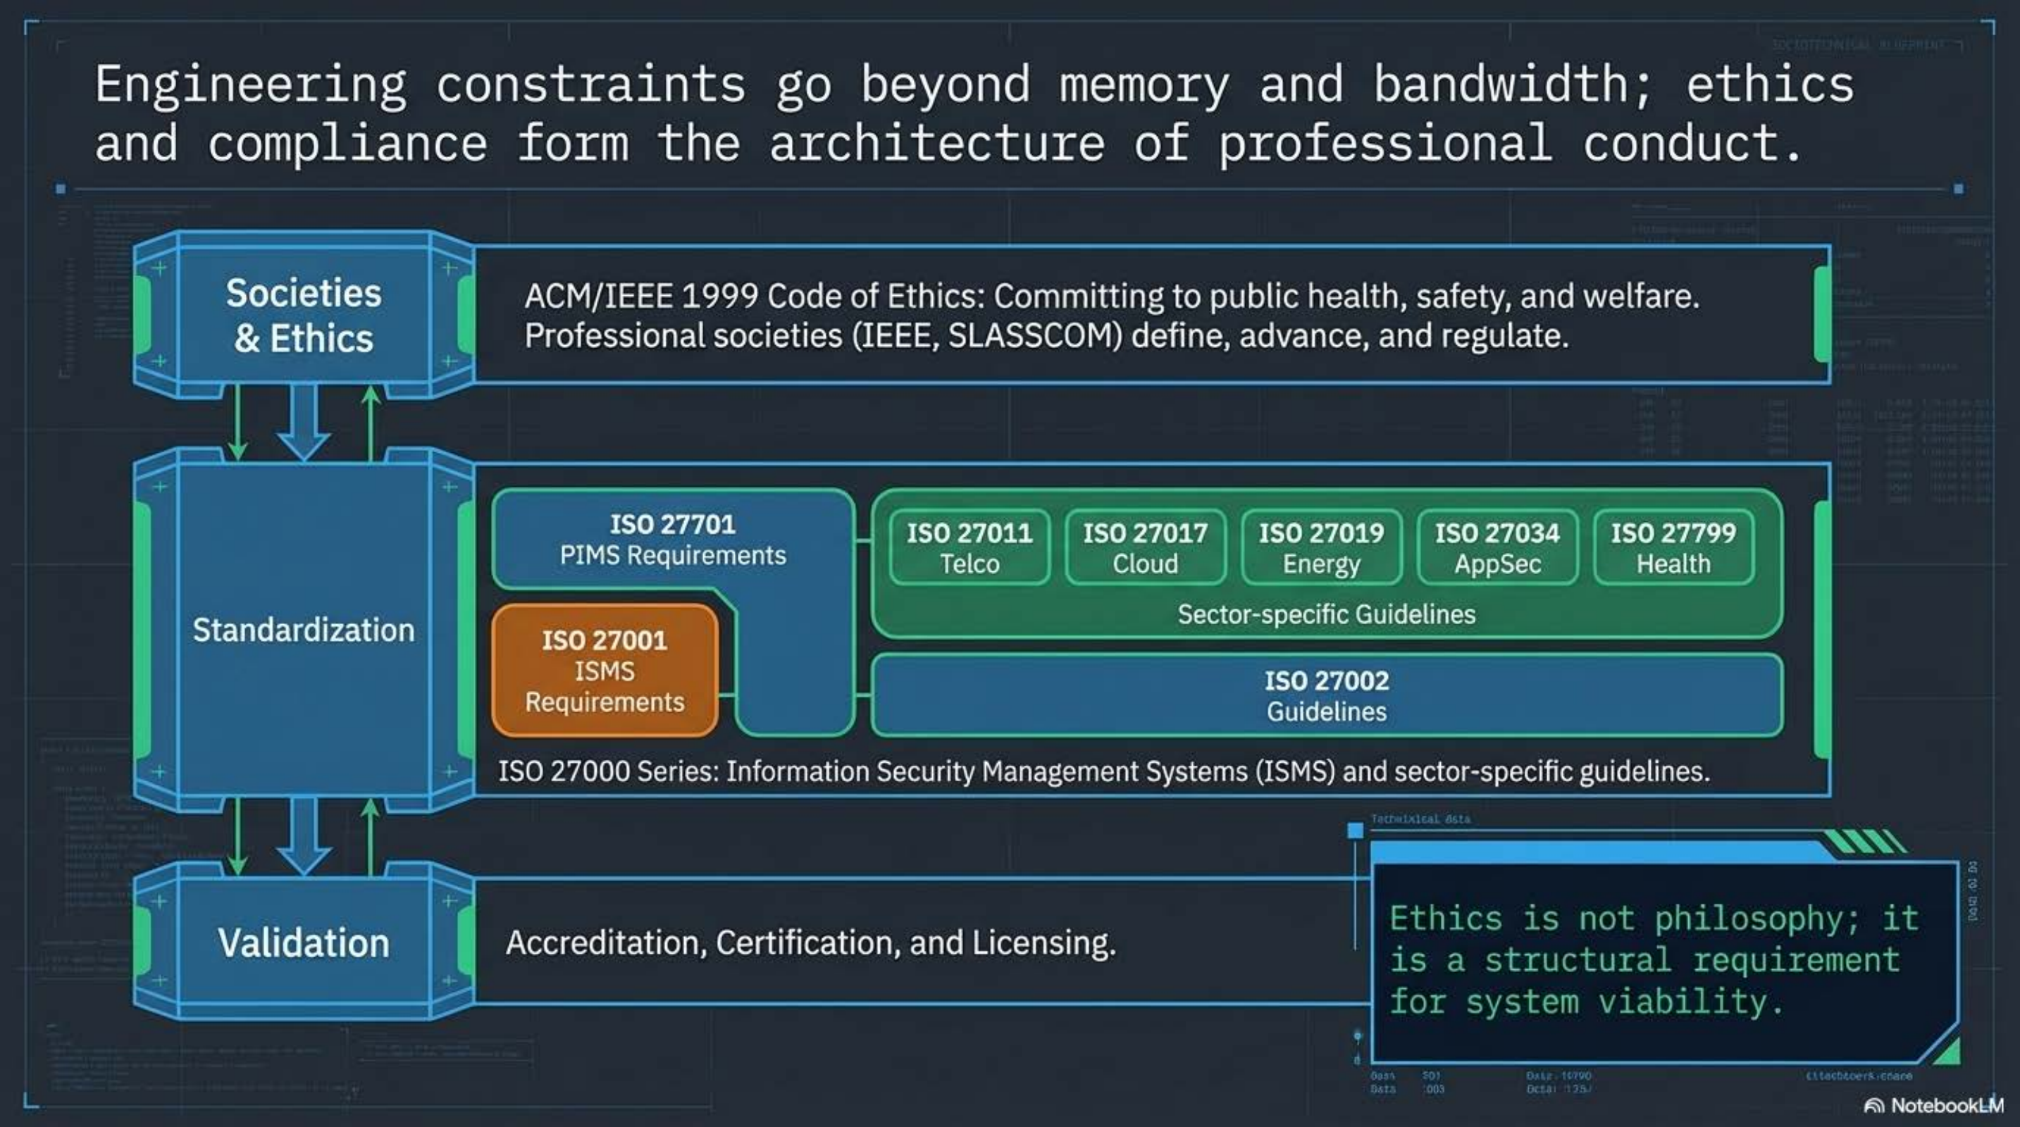
Task: Click the 'NotebookLM' watermark text
Action: pyautogui.click(x=1947, y=1105)
